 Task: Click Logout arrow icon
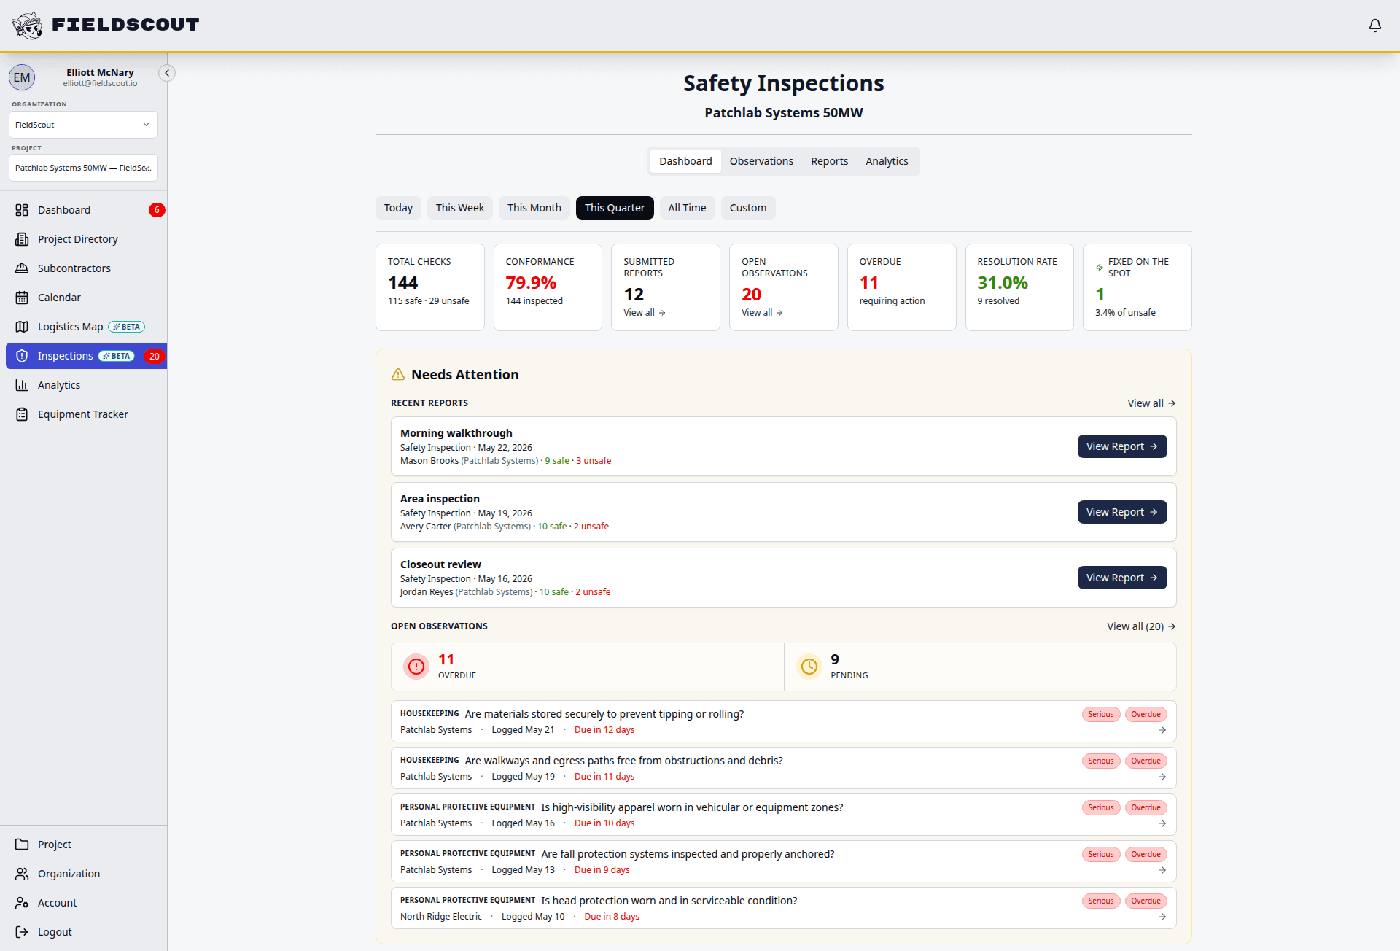tap(22, 932)
